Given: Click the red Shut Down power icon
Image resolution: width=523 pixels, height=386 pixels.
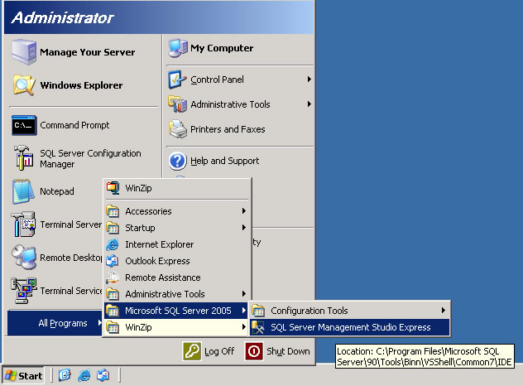Looking at the screenshot, I should click(254, 351).
